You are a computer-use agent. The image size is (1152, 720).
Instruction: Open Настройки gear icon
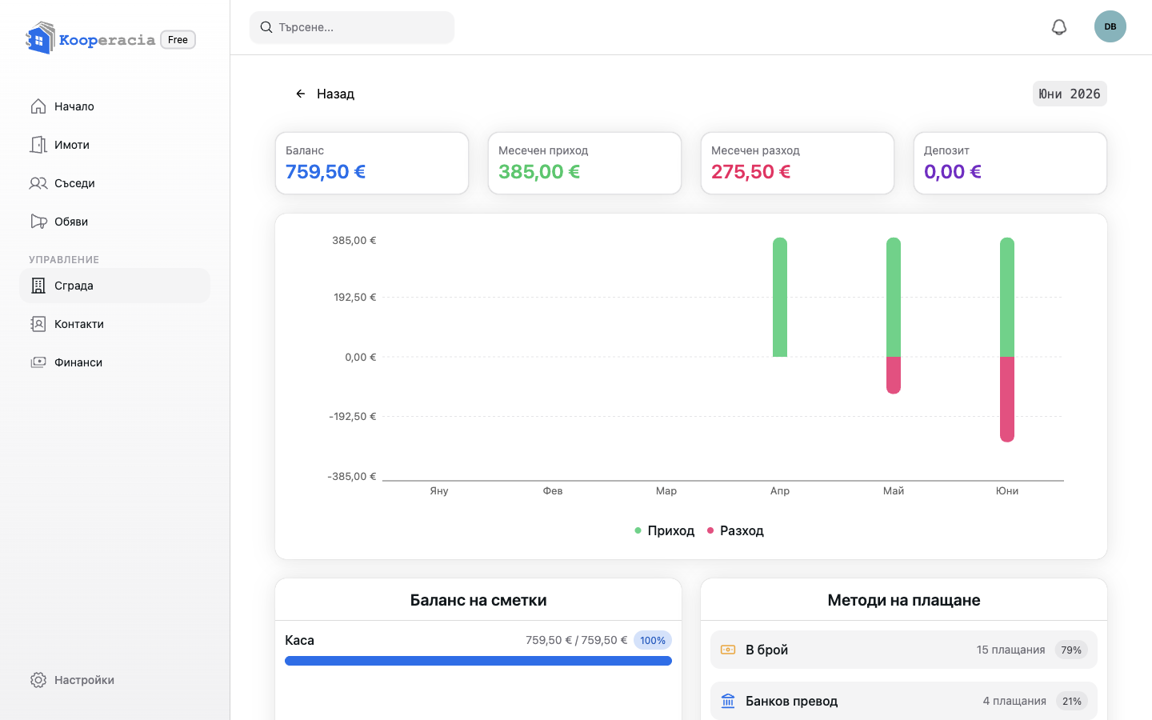pyautogui.click(x=38, y=680)
